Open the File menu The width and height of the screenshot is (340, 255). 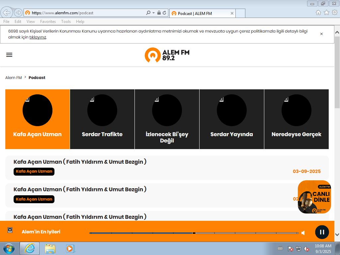[x=6, y=22]
